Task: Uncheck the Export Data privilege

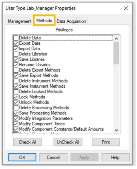Action: click(16, 43)
